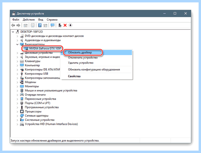
Task: Click the back arrow toolbar icon
Action: (x=13, y=25)
